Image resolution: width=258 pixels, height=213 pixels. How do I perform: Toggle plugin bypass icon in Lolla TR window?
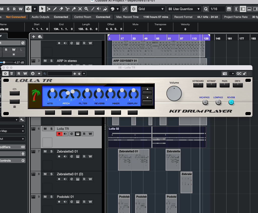(x=12, y=74)
